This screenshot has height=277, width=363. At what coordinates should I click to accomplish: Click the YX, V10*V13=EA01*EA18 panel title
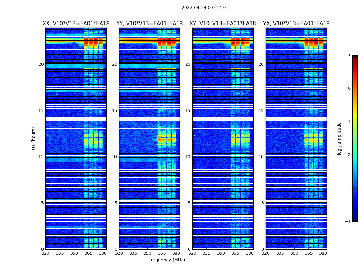[296, 24]
